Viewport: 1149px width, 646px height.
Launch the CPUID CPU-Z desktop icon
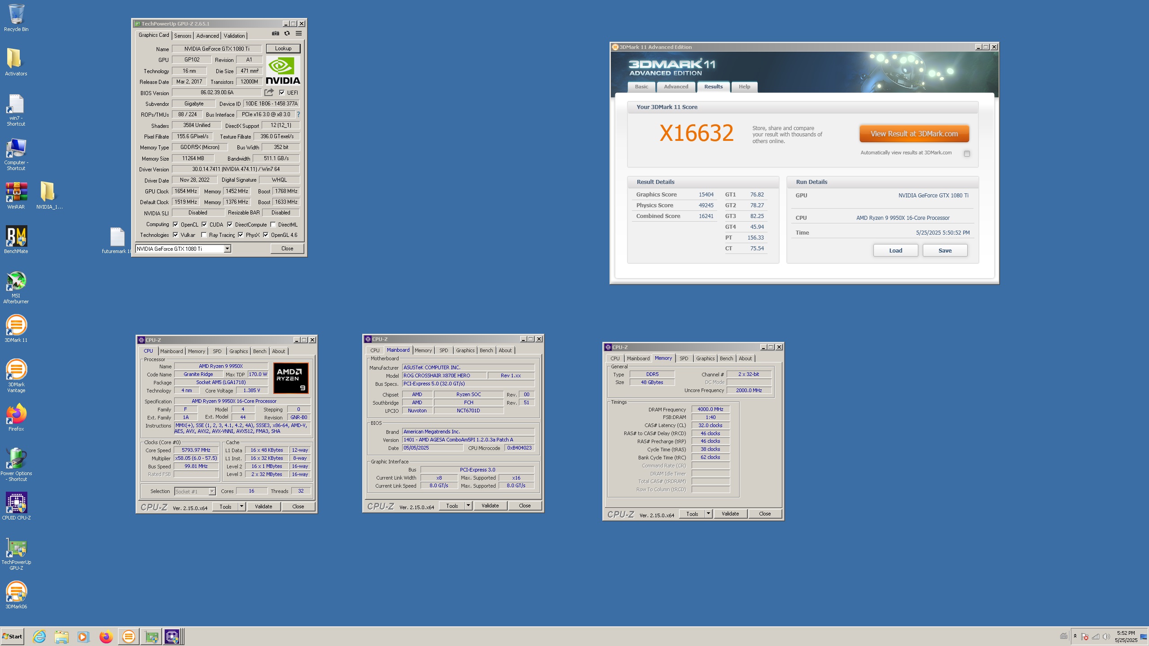pyautogui.click(x=16, y=506)
